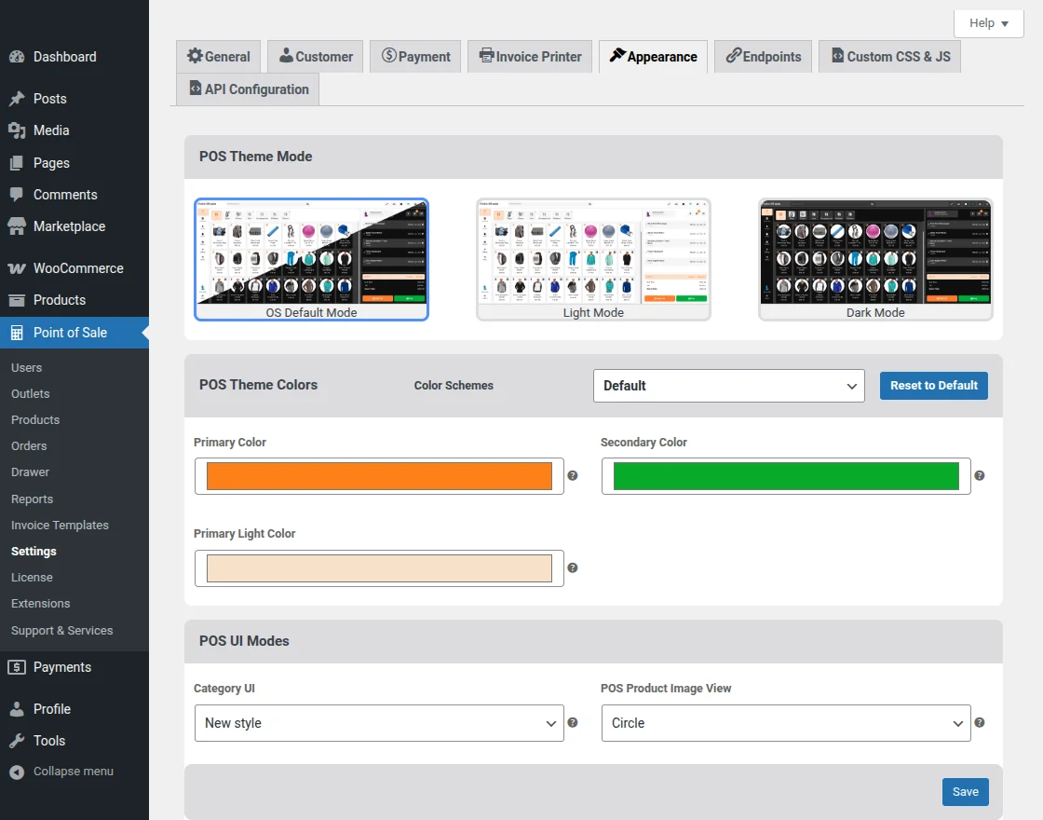Select the Light Mode theme thumbnail
Viewport: 1043px width, 820px height.
[593, 259]
